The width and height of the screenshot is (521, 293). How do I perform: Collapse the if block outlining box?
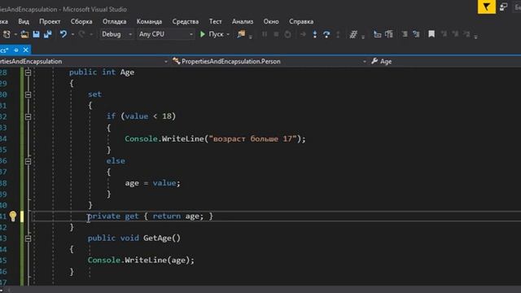[28, 117]
